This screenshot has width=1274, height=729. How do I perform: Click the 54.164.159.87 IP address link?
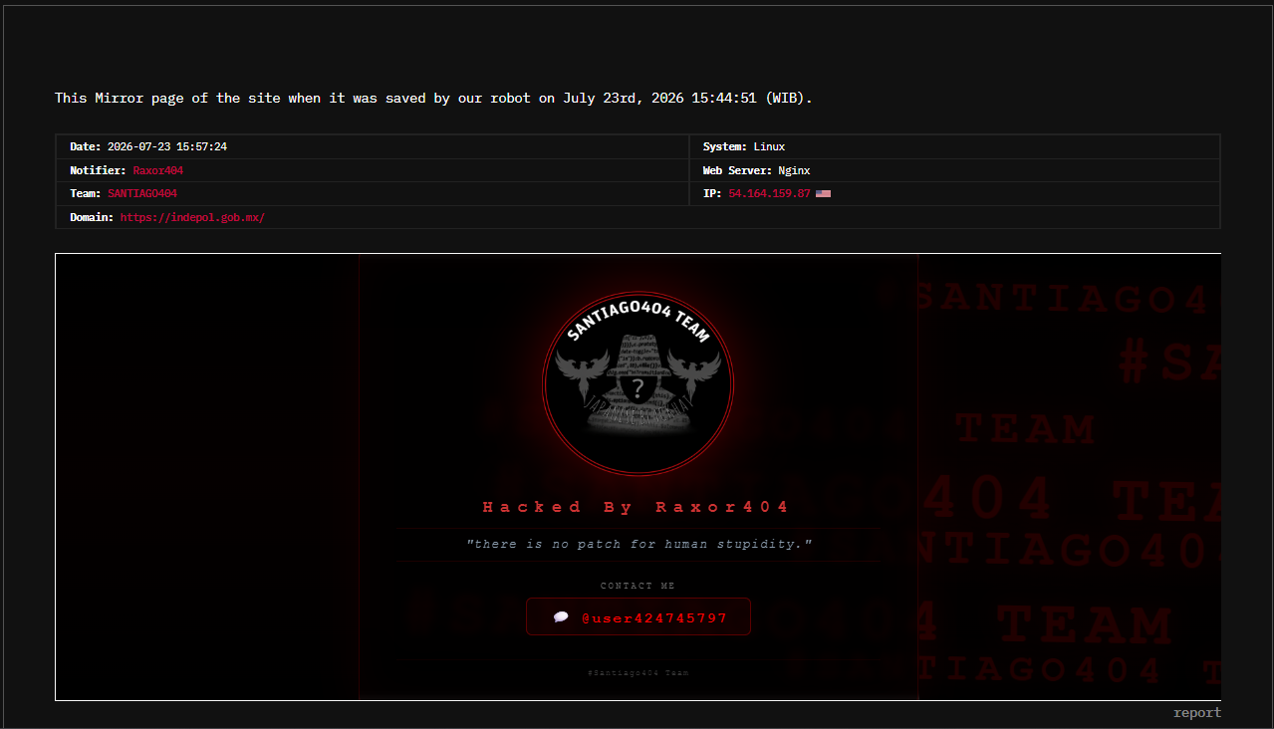tap(769, 193)
